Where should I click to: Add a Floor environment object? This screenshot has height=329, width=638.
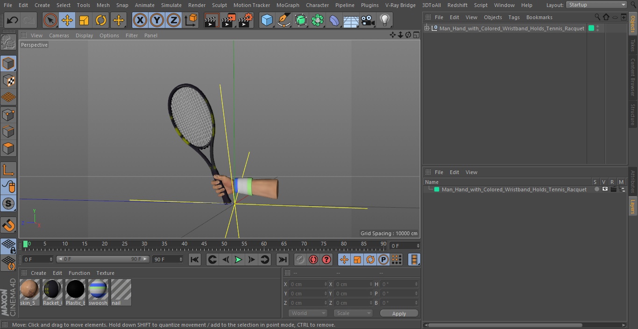(351, 20)
